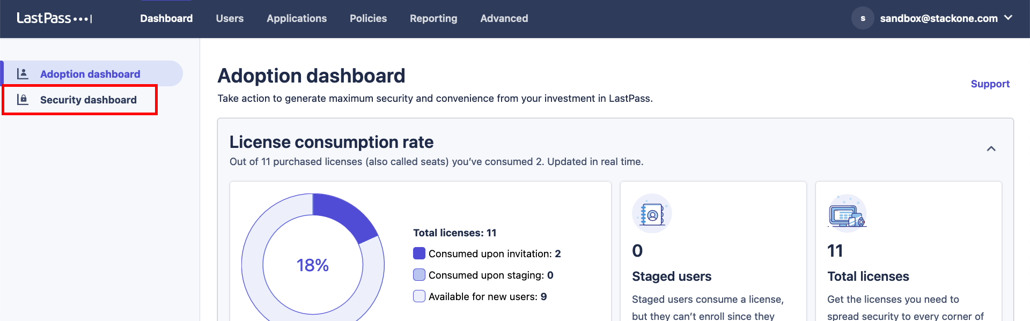
Task: Open the Reporting tab
Action: tap(433, 18)
